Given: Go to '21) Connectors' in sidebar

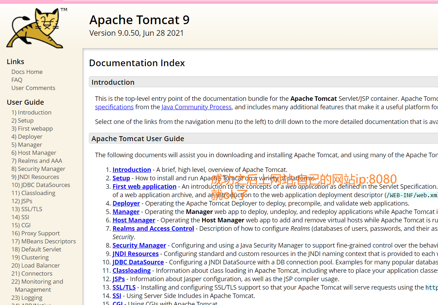Looking at the screenshot, I should [32, 273].
